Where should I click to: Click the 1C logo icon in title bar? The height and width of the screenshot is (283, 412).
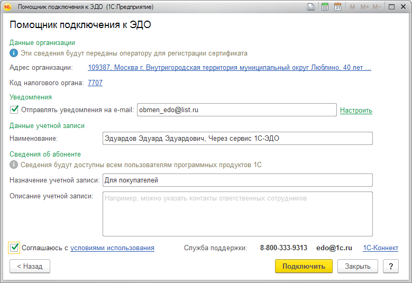tap(7, 7)
